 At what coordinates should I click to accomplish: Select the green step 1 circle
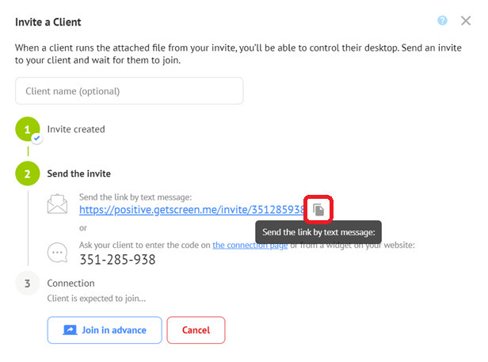click(28, 129)
